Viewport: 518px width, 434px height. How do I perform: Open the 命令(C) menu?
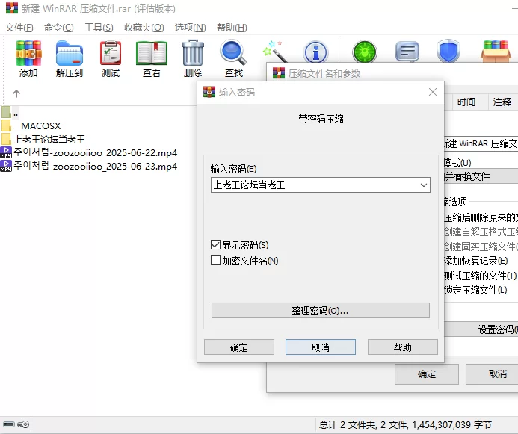pyautogui.click(x=59, y=28)
